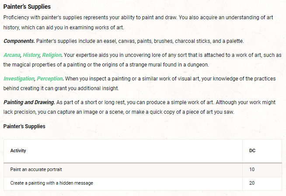Select the Paint an accurate portrait row

pyautogui.click(x=39, y=169)
